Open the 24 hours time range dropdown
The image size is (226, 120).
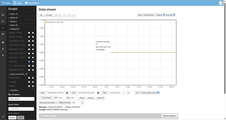(50, 15)
